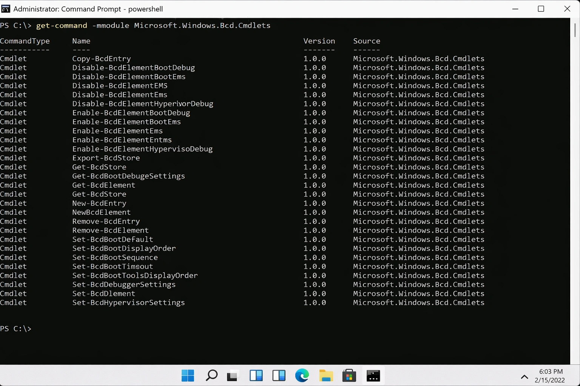Open the Microsoft Store
This screenshot has height=386, width=580.
point(349,375)
